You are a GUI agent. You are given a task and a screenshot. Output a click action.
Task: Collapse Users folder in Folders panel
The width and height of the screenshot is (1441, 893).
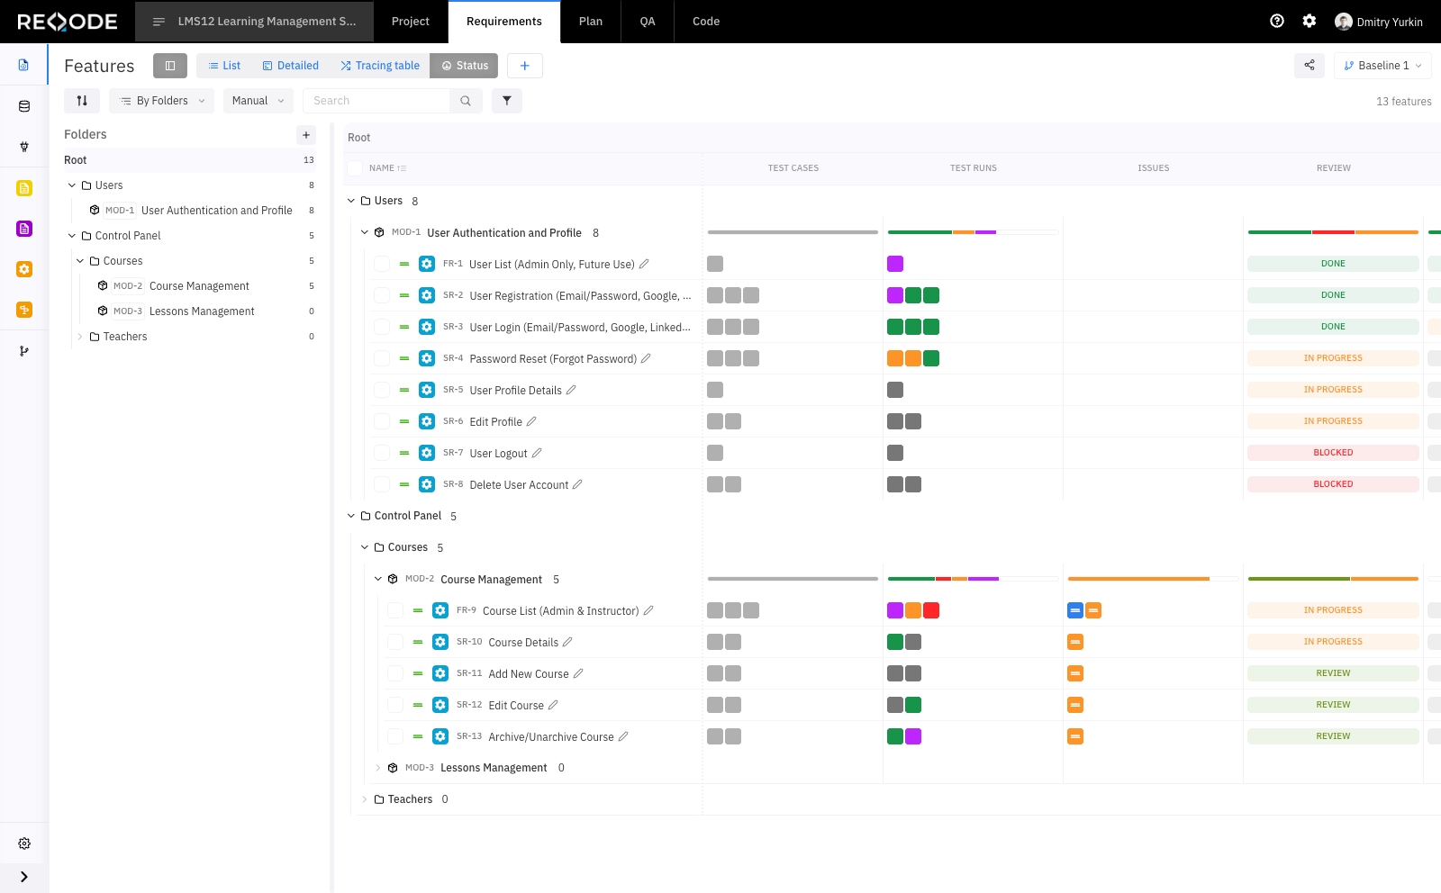(x=72, y=185)
